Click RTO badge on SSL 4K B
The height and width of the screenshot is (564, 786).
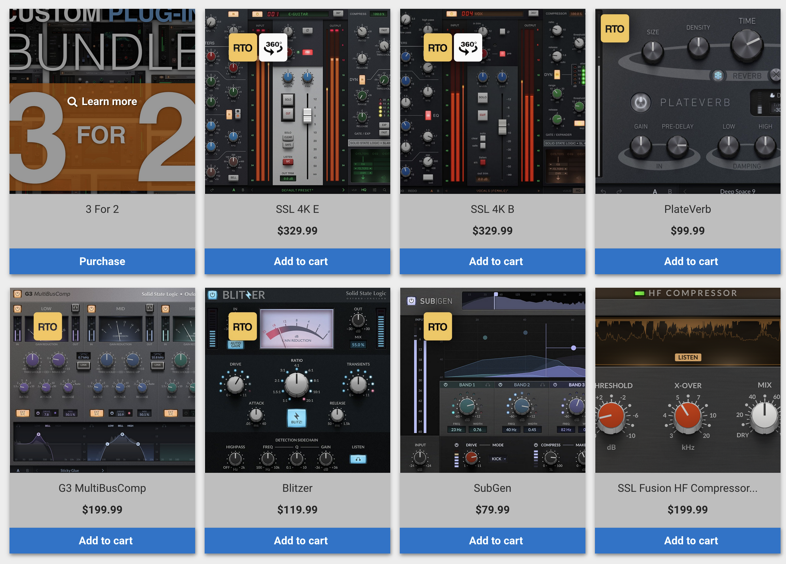438,48
